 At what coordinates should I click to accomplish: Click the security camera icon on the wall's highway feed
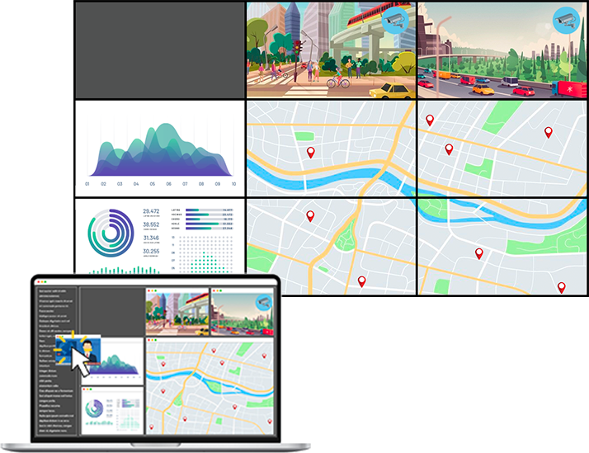click(565, 19)
